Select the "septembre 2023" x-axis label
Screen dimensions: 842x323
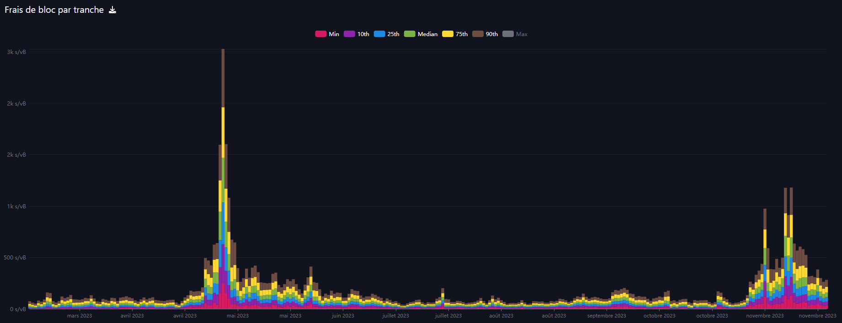click(607, 316)
